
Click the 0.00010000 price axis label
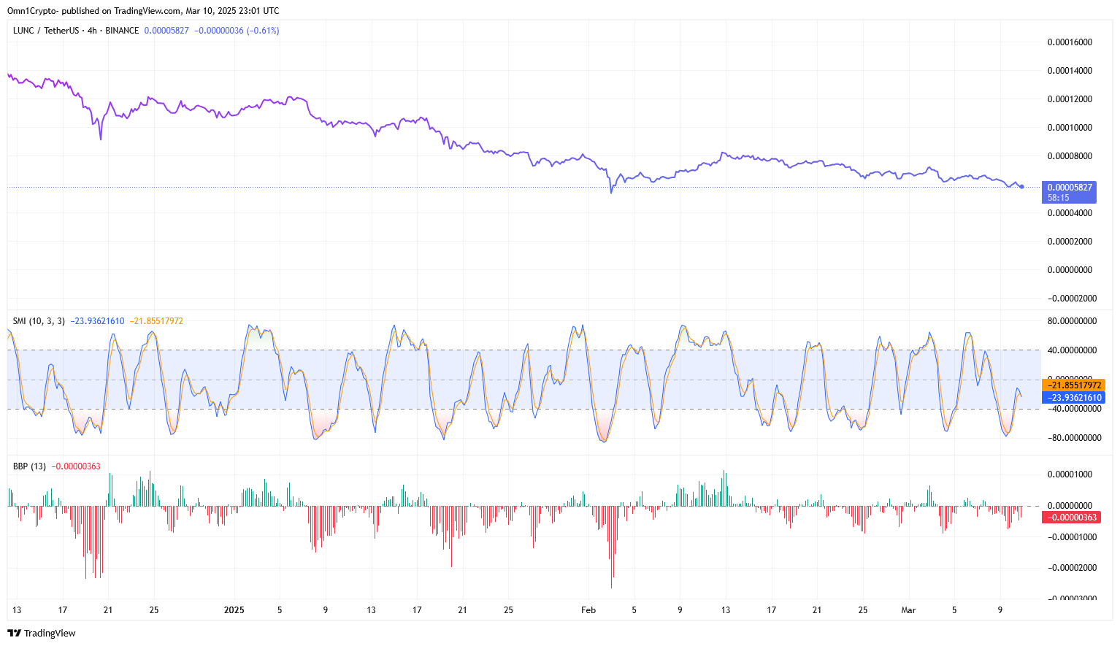pos(1070,128)
